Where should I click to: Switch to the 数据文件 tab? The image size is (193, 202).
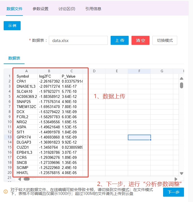coord(14,9)
